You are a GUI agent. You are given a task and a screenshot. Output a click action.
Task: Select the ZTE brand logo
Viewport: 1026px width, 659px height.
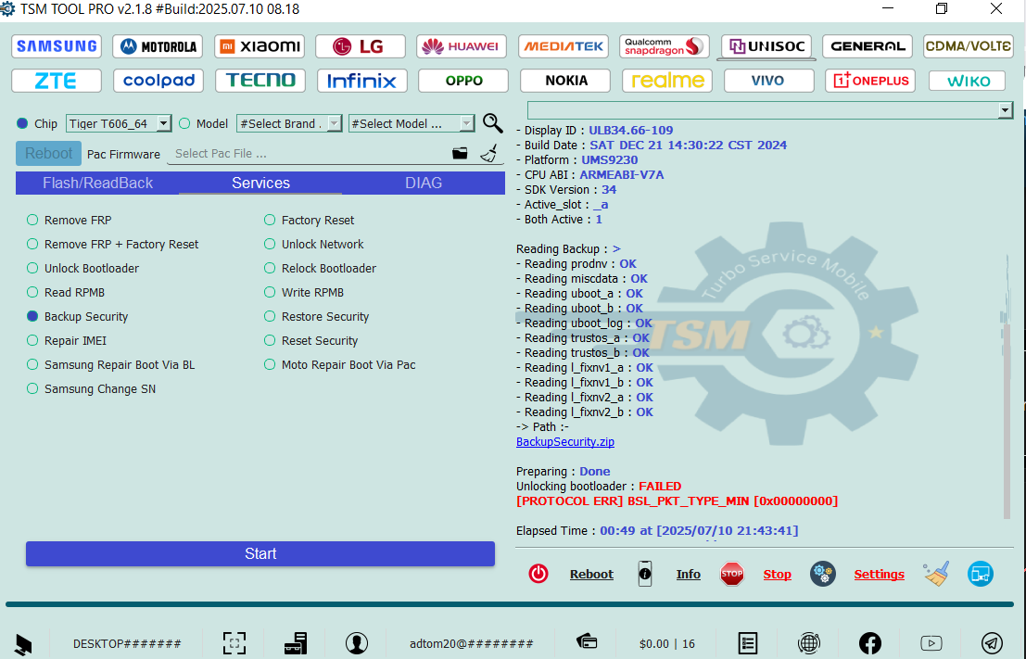coord(57,82)
